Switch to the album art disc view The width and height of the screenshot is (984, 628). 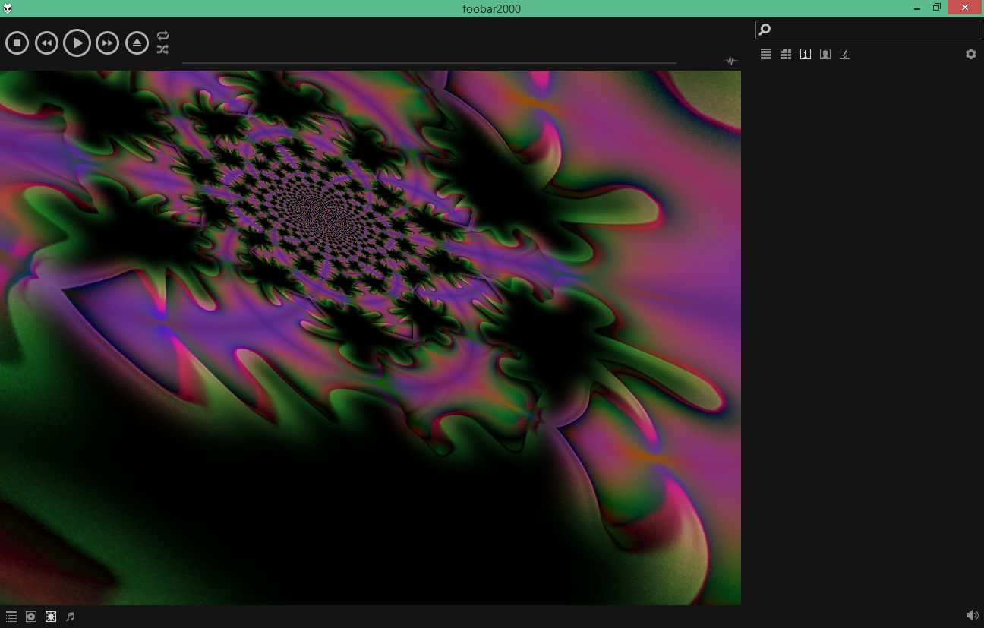tap(31, 617)
